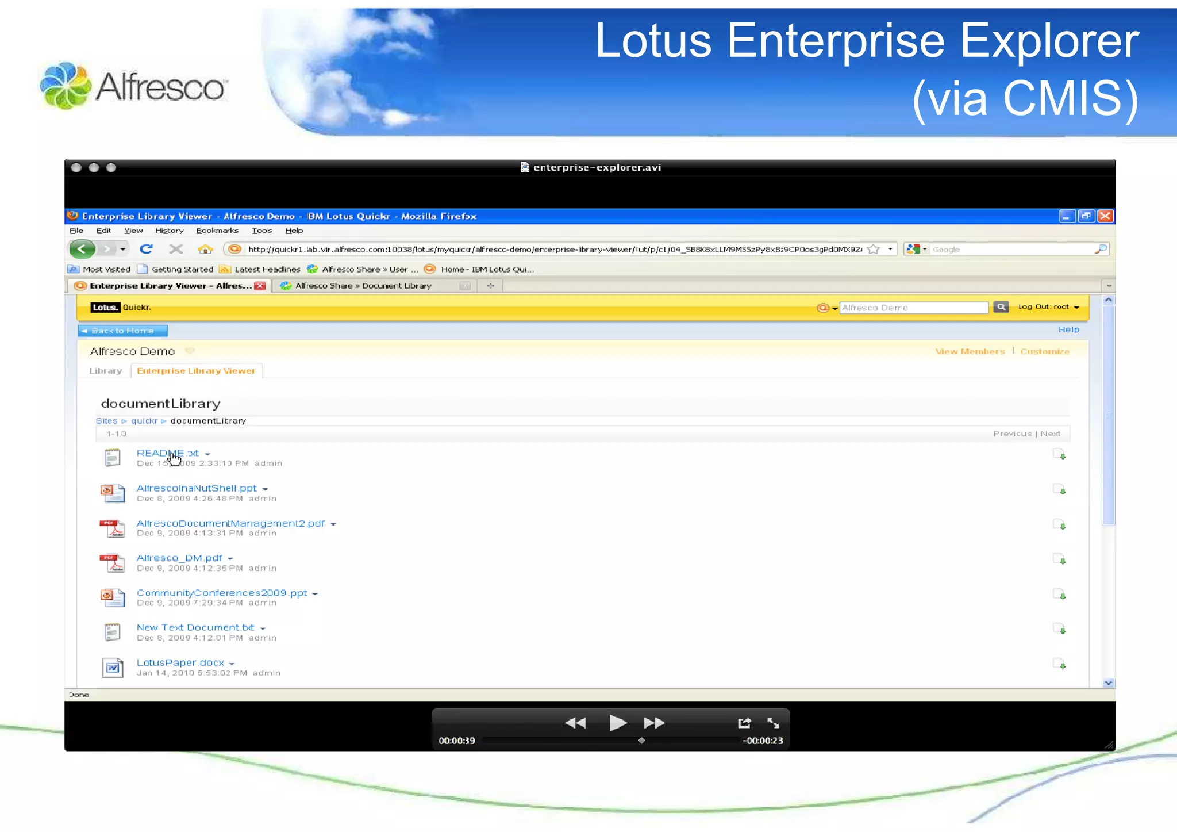Select the Enterprise Library Viewer page tab
This screenshot has width=1177, height=832.
tap(196, 371)
